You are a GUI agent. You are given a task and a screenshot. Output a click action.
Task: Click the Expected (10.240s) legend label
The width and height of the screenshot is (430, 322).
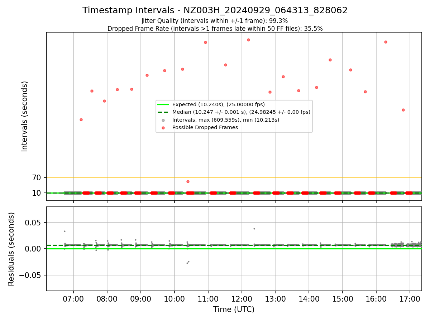[x=219, y=104]
